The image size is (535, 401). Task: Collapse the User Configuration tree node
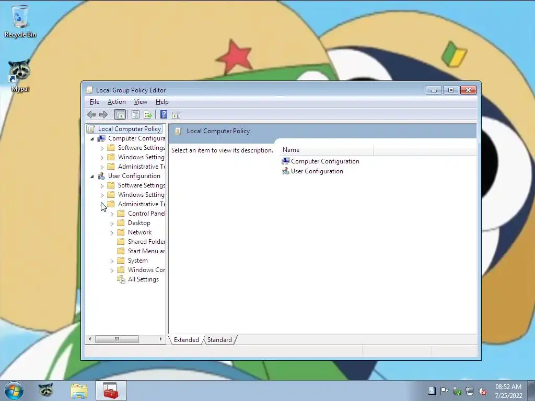(92, 176)
